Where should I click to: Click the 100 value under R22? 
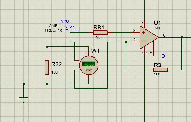coord(55,72)
